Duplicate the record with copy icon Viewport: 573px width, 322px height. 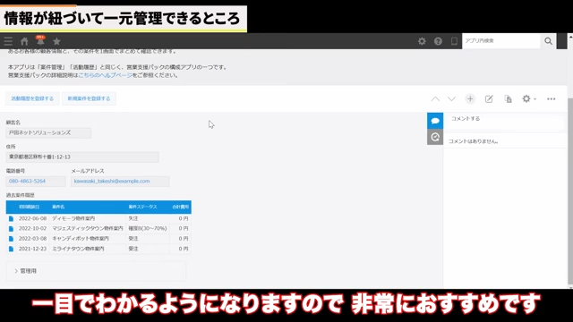(x=508, y=99)
